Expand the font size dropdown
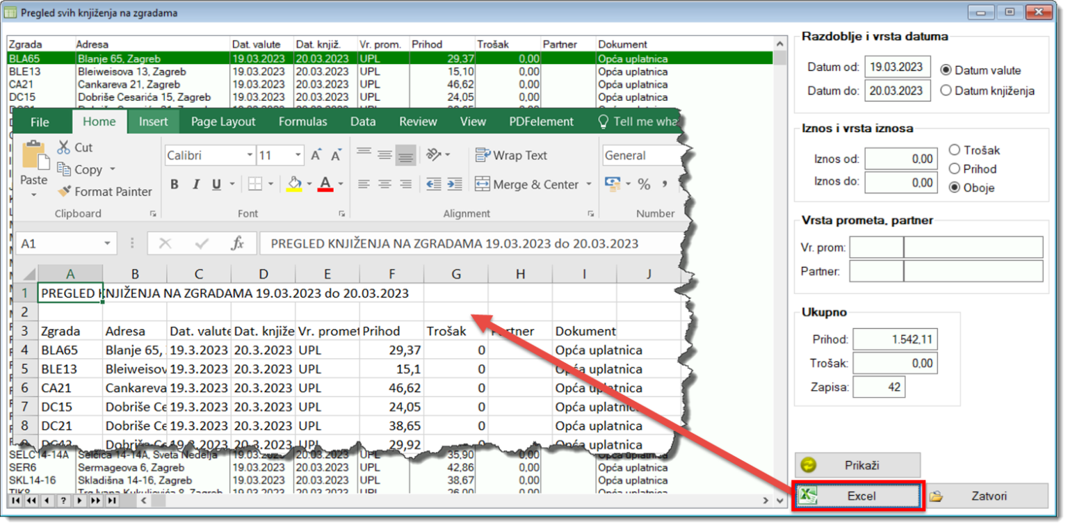This screenshot has width=1068, height=527. coord(298,156)
